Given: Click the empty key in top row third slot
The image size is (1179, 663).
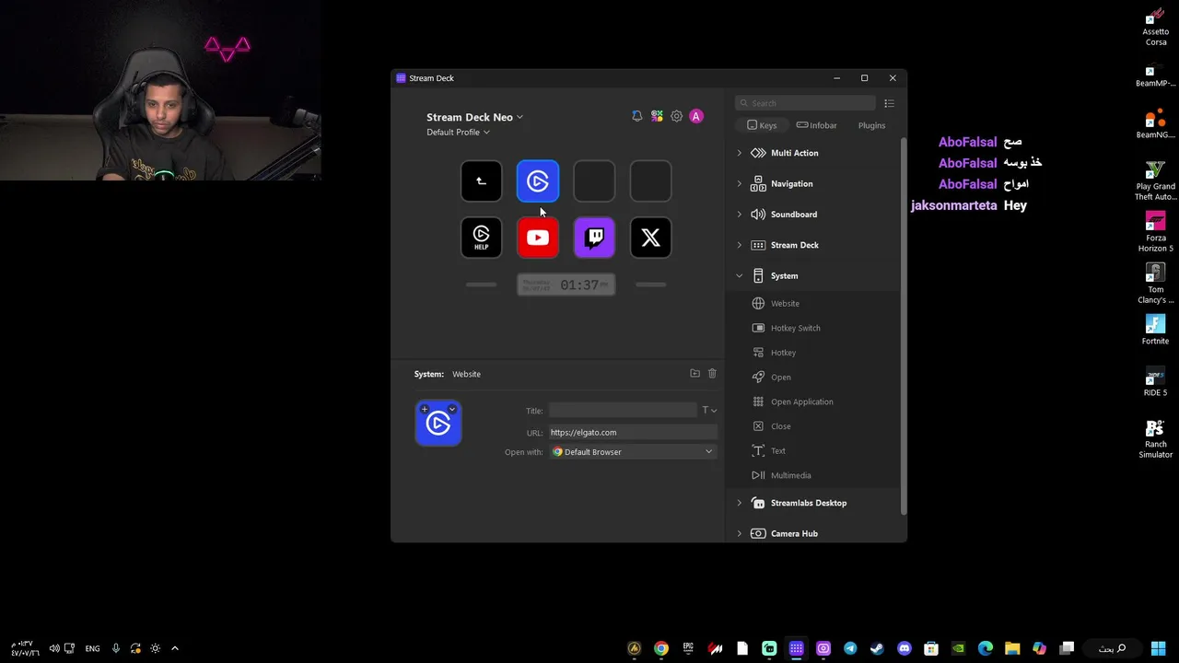Looking at the screenshot, I should coord(594,181).
